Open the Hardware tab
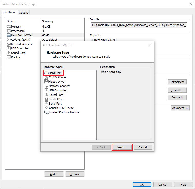195x189 pixels. pos(10,12)
